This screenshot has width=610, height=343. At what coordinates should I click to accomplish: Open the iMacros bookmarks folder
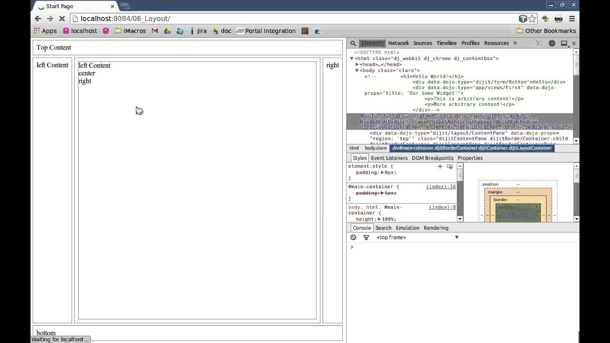coord(130,31)
